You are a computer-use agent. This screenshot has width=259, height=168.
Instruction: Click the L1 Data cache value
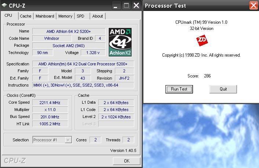tap(116, 103)
